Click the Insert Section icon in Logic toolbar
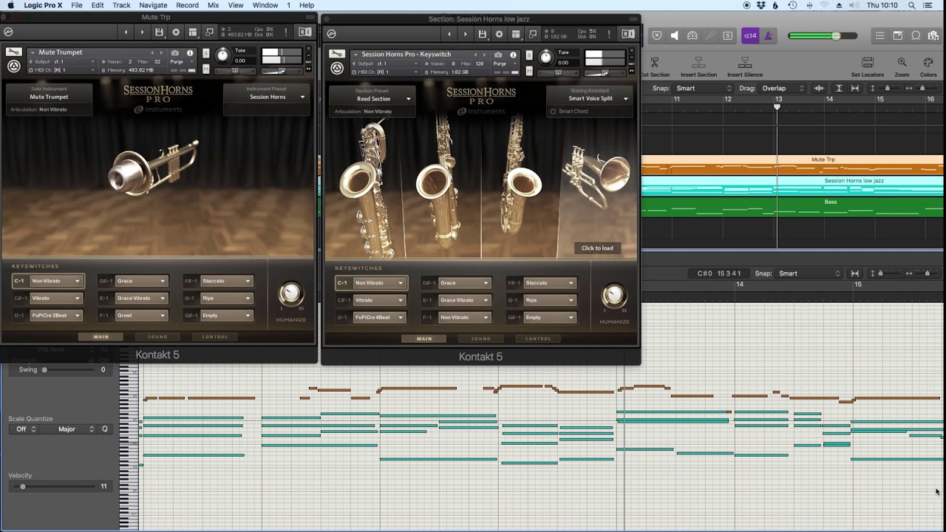This screenshot has width=946, height=532. [698, 63]
